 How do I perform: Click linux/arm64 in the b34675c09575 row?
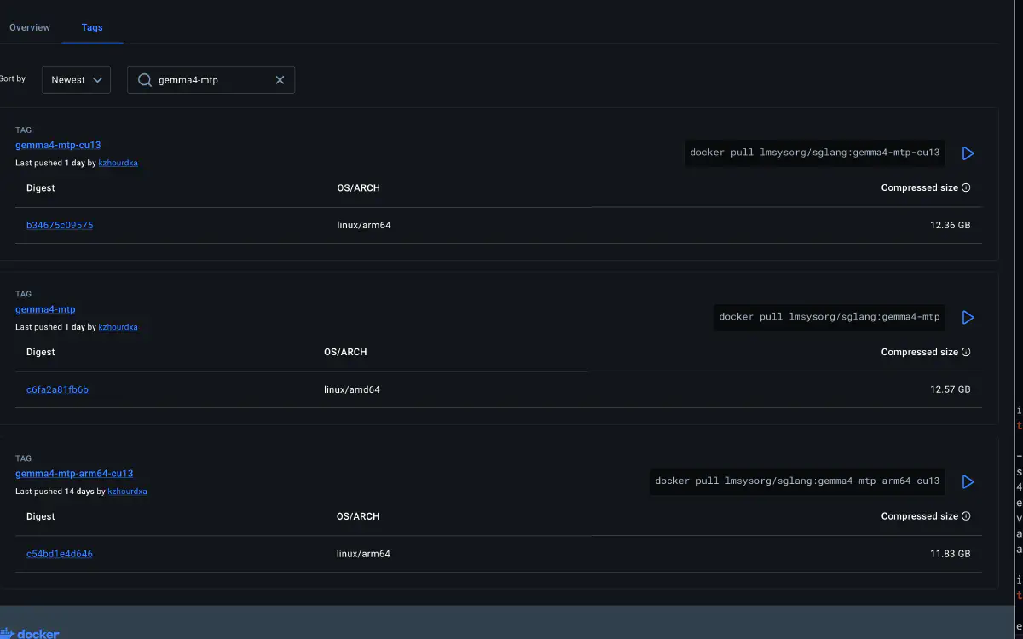pyautogui.click(x=364, y=226)
